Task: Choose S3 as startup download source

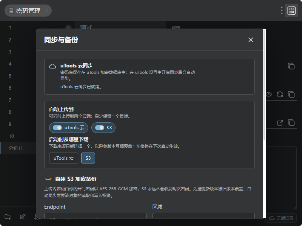Action: (88, 158)
